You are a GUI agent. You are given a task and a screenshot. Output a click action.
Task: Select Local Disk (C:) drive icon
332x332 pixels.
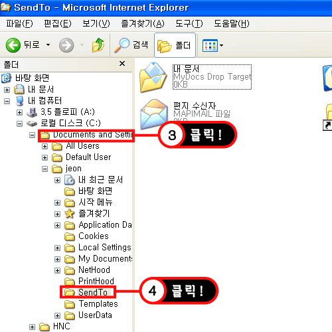[x=32, y=124]
